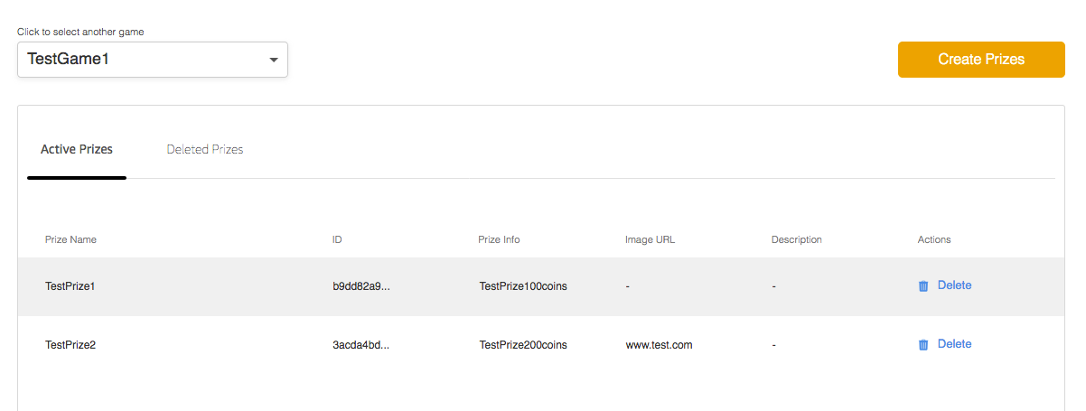The height and width of the screenshot is (411, 1086).
Task: Click the TestPrize200coins prize info text
Action: 523,345
